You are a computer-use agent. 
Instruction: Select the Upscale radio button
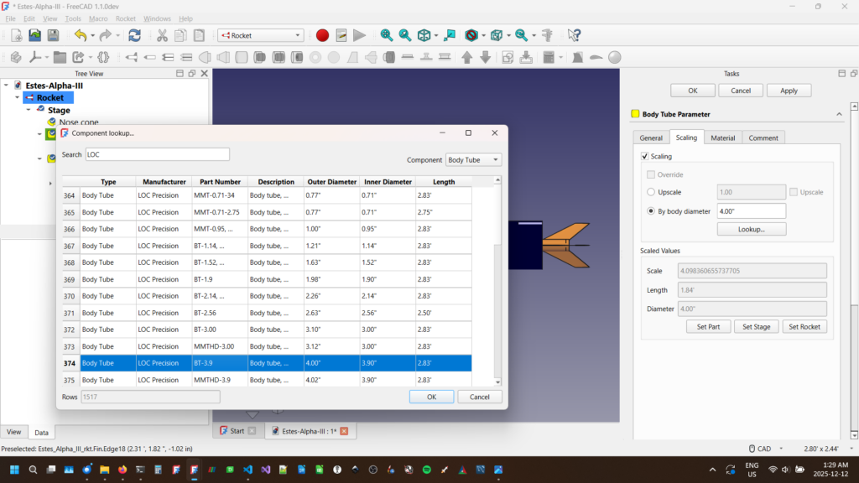651,192
